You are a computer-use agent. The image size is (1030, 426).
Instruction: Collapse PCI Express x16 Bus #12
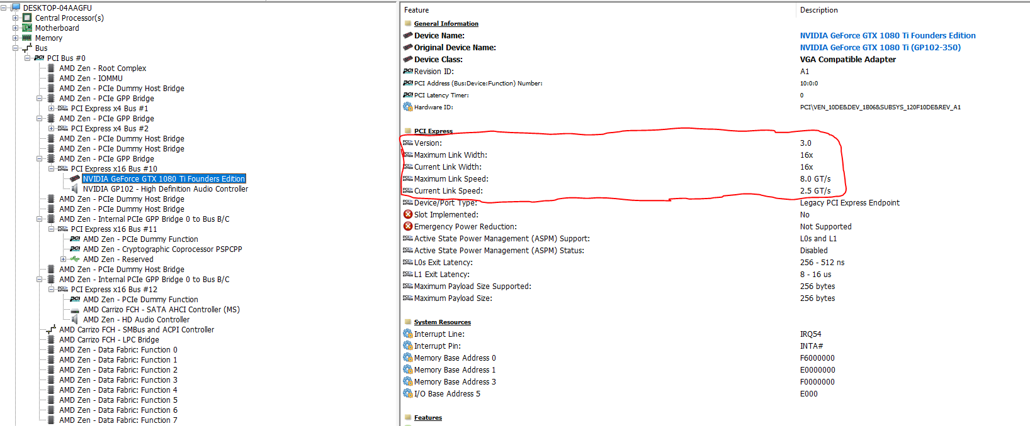[x=52, y=289]
